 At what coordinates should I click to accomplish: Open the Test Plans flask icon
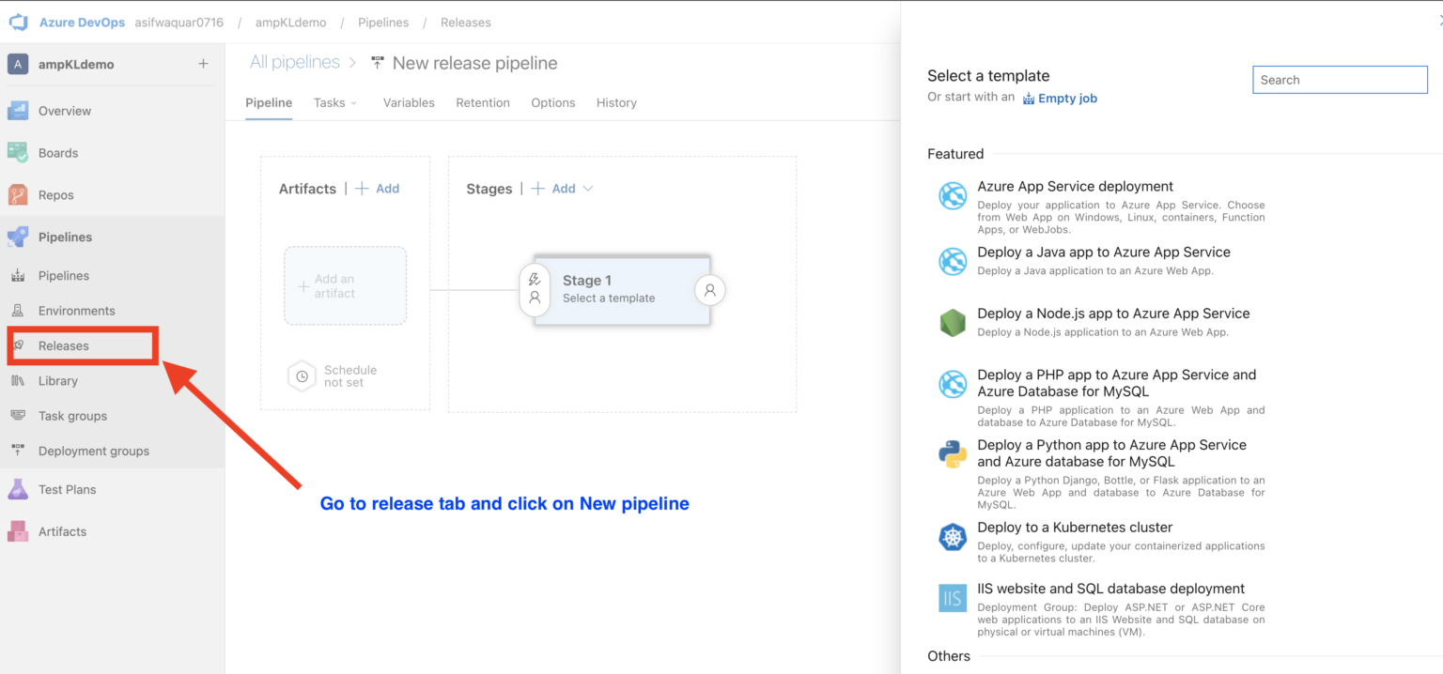coord(18,489)
